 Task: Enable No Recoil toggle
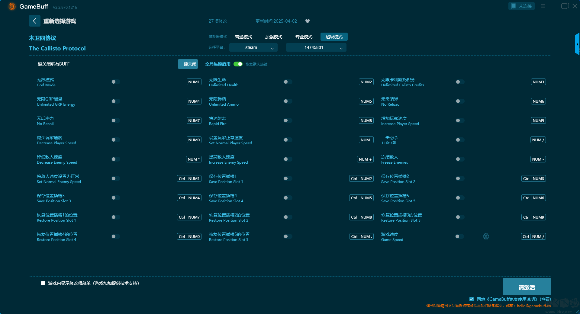[x=116, y=120]
